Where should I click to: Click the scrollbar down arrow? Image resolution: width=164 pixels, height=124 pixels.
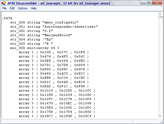point(160,116)
